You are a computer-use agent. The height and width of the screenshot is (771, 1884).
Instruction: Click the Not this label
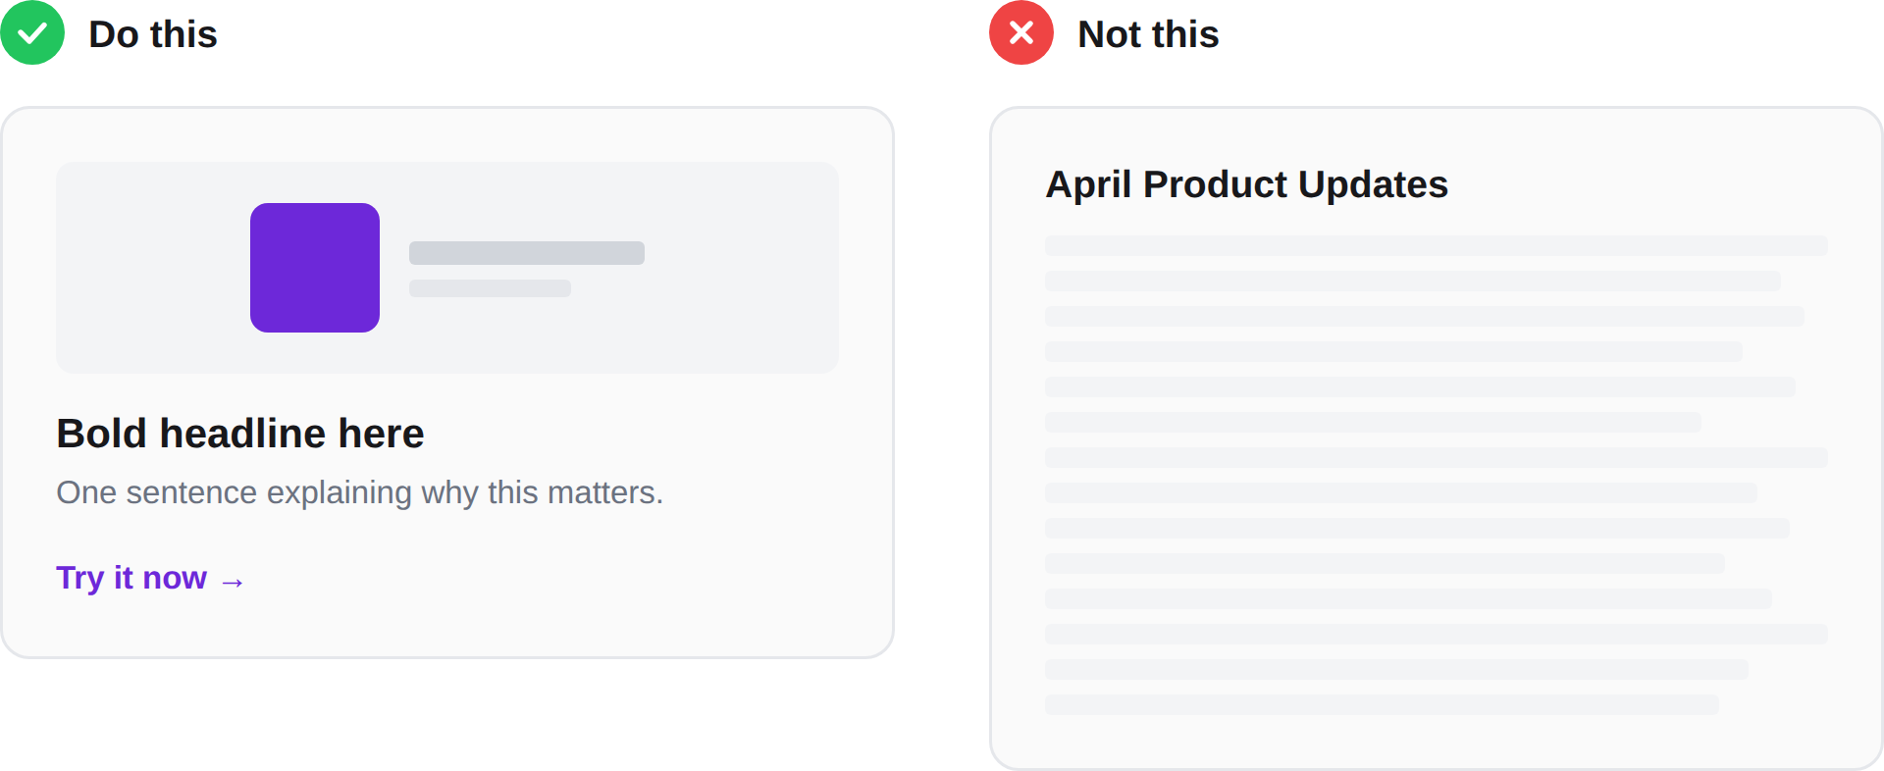(1148, 34)
